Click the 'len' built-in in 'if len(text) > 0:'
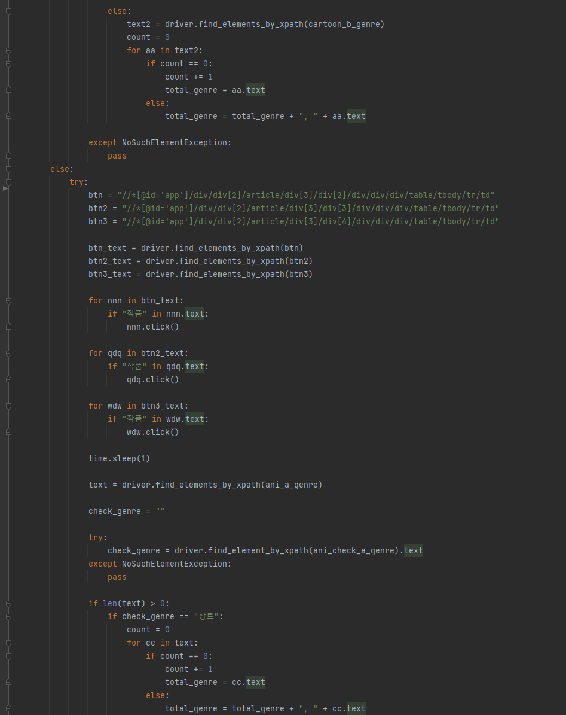The image size is (566, 715). (x=110, y=604)
